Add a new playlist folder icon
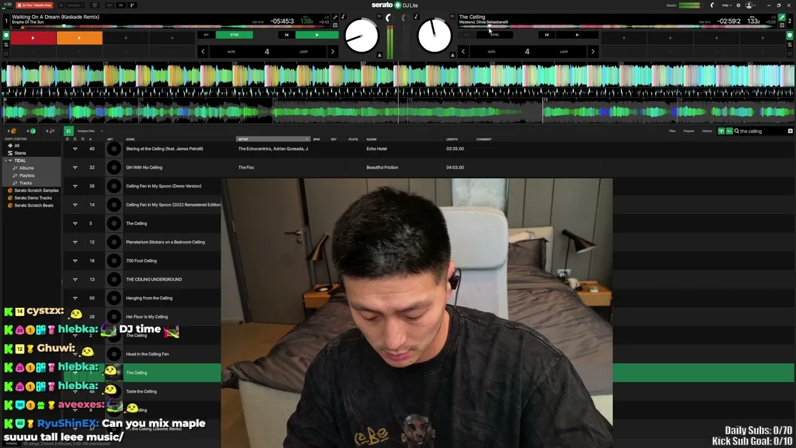Viewport: 796px width, 448px height. click(x=51, y=131)
